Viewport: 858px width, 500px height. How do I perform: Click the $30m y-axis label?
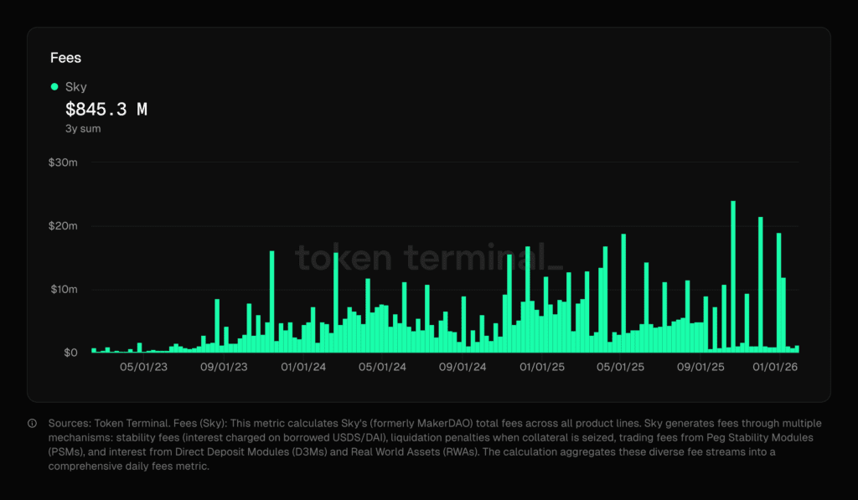pos(64,162)
